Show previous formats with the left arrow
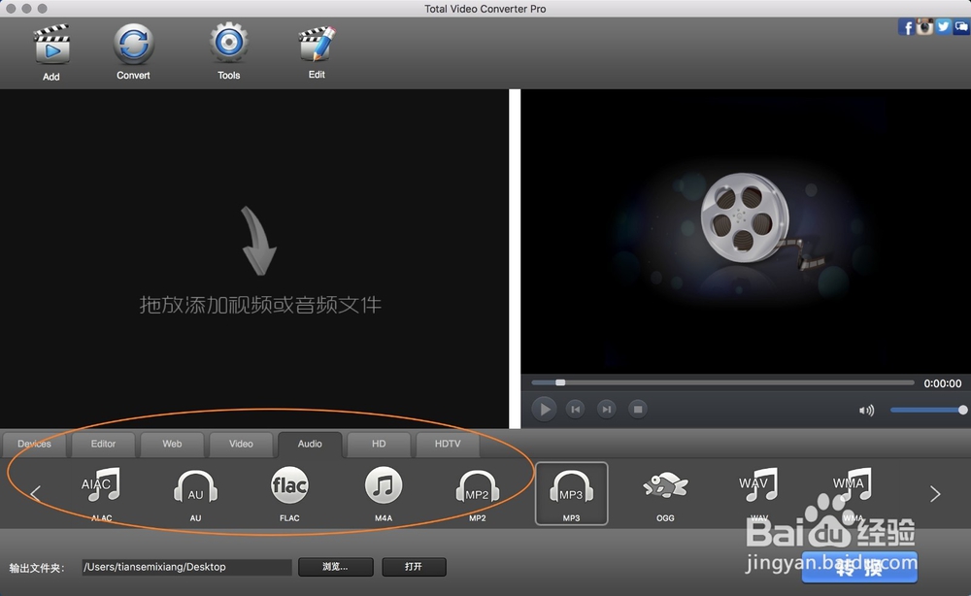 point(35,493)
